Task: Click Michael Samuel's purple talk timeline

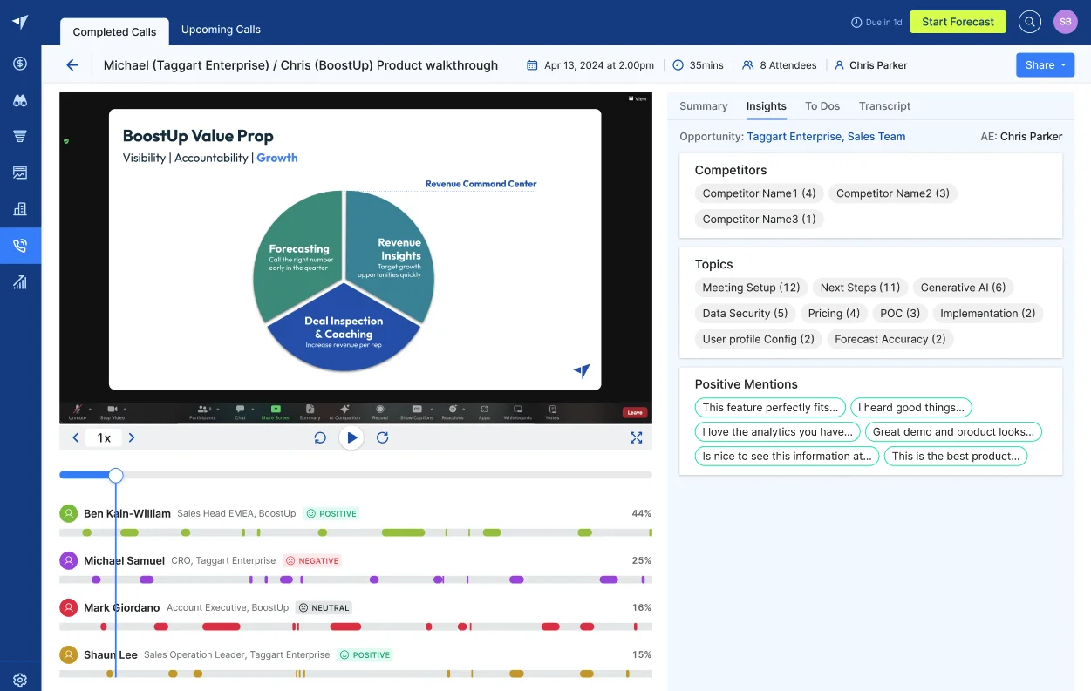Action: [x=355, y=579]
